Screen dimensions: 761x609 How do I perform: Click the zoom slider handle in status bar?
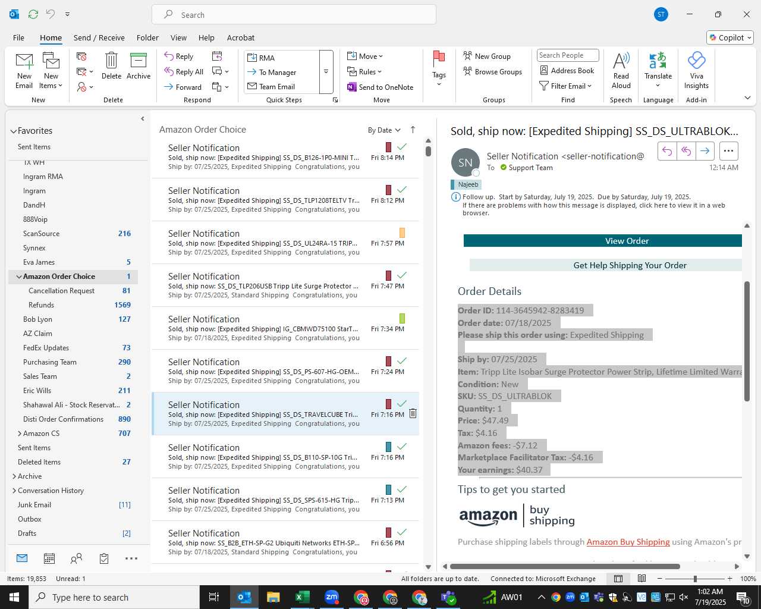click(x=695, y=579)
